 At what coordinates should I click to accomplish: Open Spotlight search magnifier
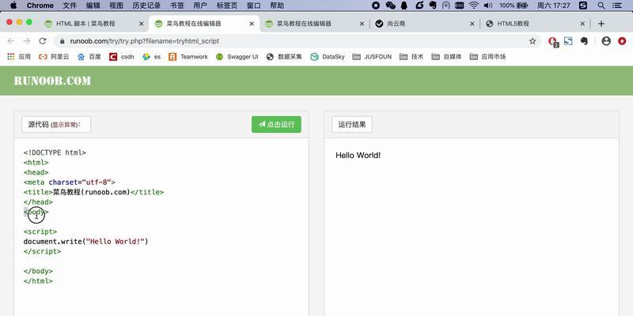coord(601,6)
